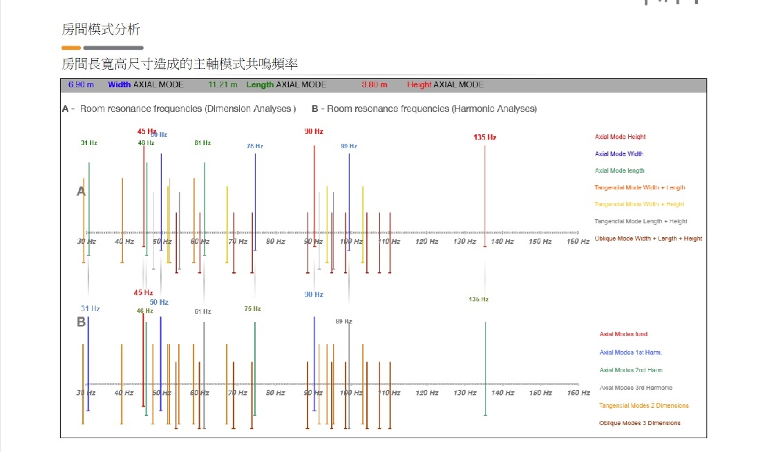Click the 140 Hz axis tick in chart A
767x452 pixels.
[x=502, y=242]
